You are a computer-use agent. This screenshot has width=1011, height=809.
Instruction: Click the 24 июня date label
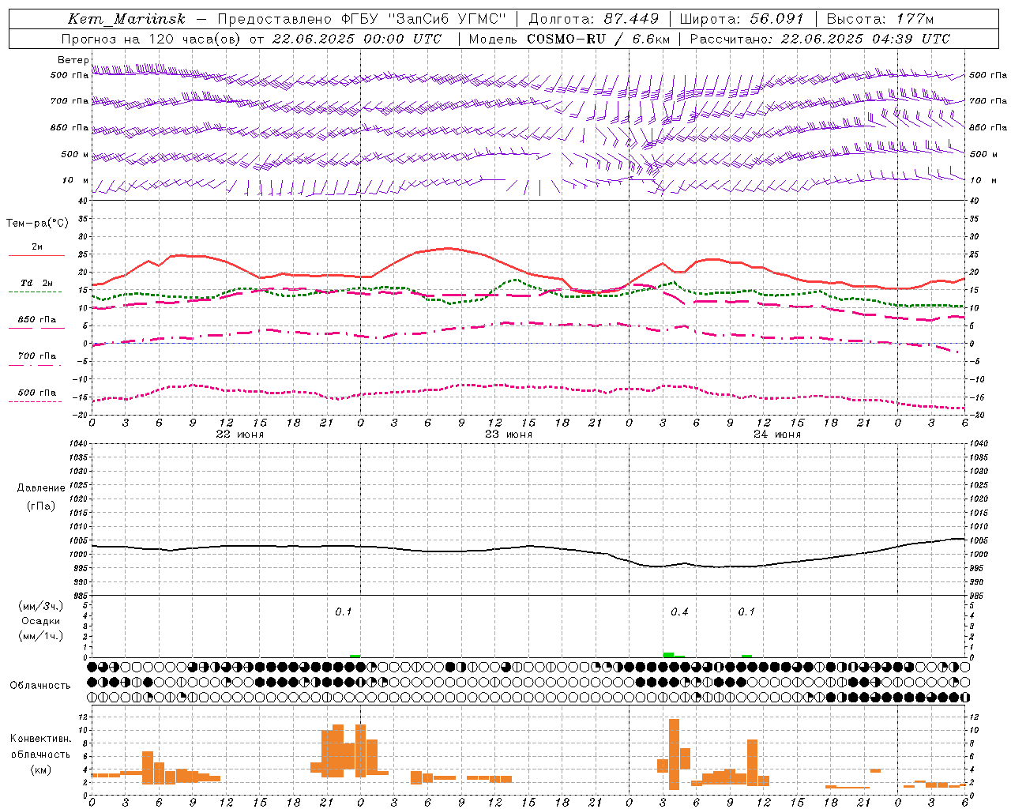coord(777,435)
